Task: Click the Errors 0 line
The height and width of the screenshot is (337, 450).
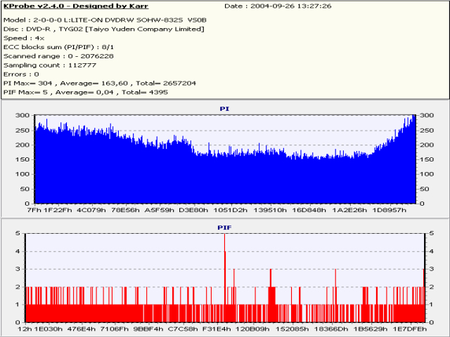Action: pos(21,74)
